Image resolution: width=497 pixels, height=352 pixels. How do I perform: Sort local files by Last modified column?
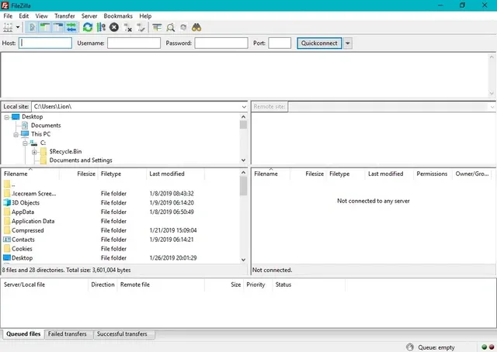(x=176, y=174)
